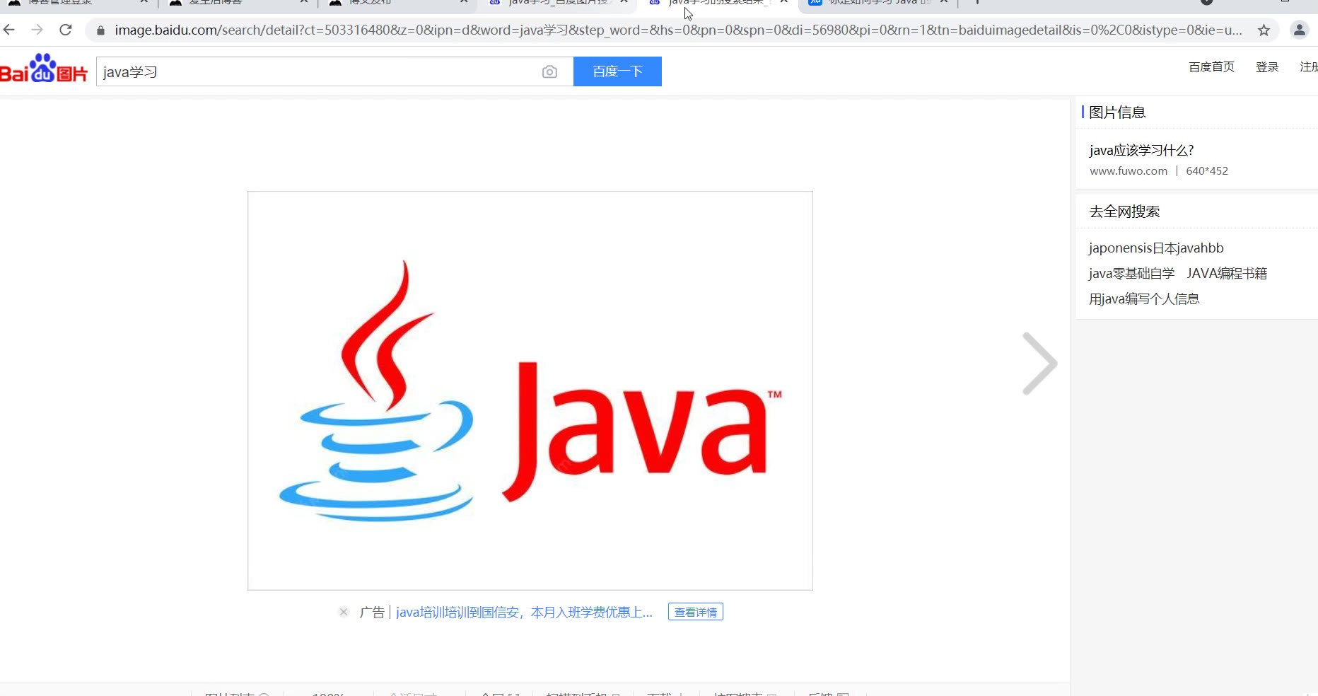Open the browser profile avatar menu

pos(1300,30)
